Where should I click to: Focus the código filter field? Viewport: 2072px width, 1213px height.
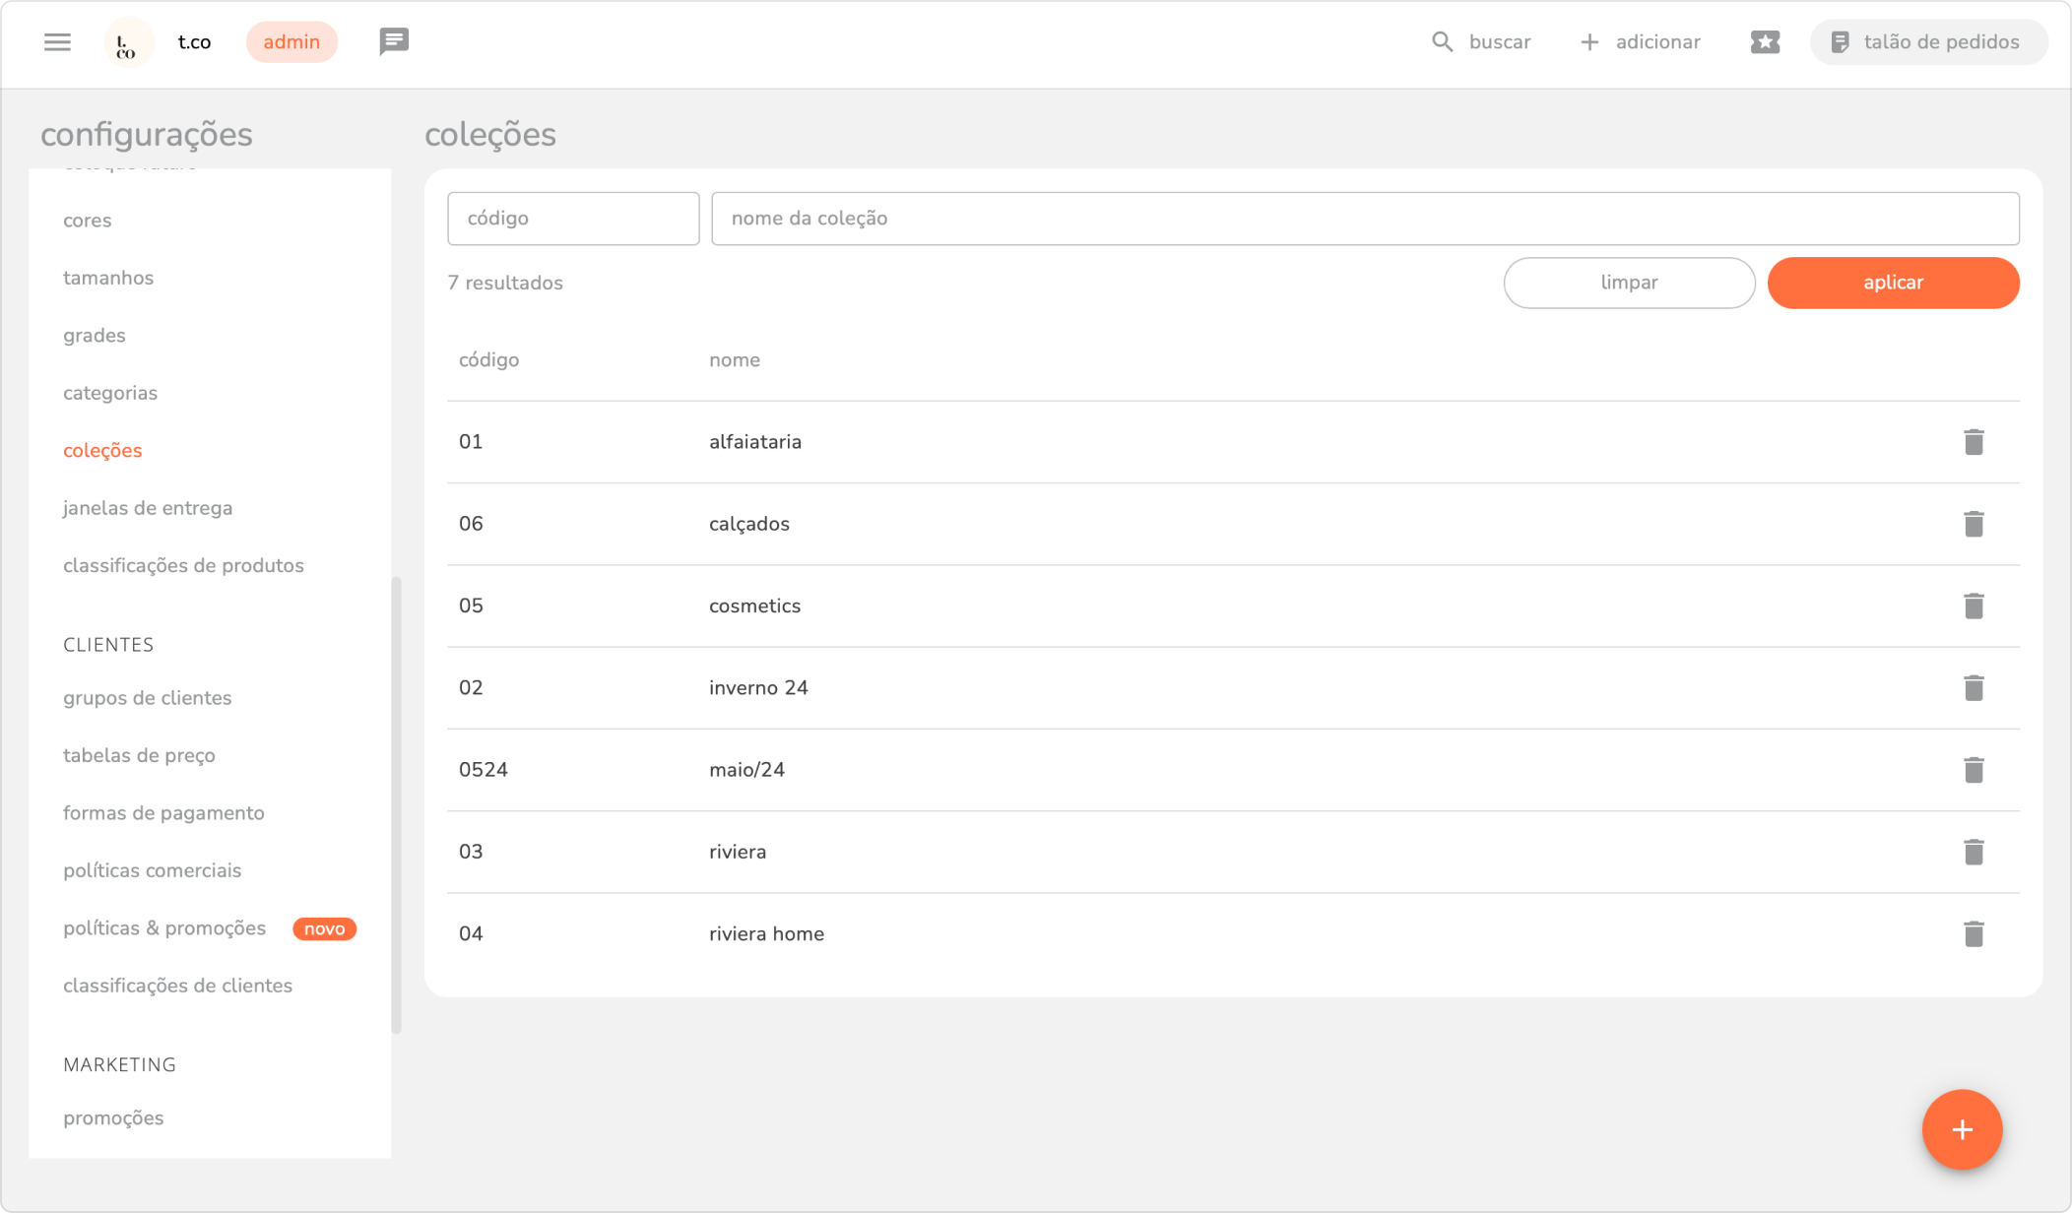(x=573, y=219)
